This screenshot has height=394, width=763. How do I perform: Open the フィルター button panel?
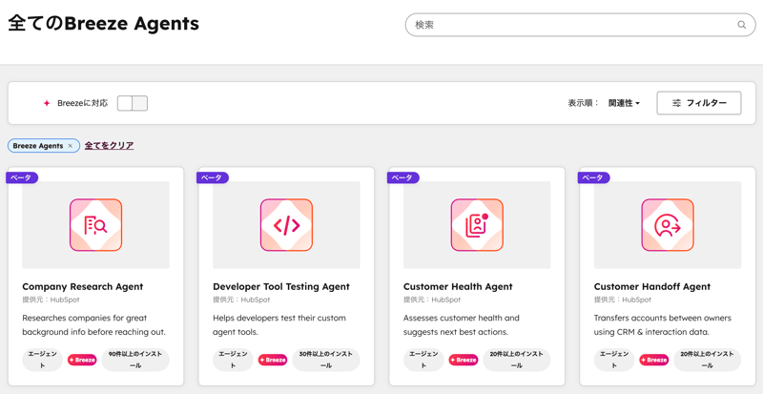[x=698, y=103]
